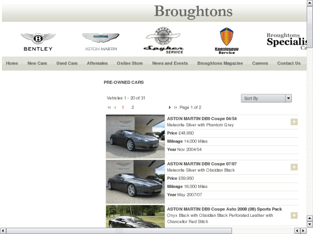The width and height of the screenshot is (313, 234).
Task: Click the PRE-OWNED CARS heading
Action: tap(124, 82)
